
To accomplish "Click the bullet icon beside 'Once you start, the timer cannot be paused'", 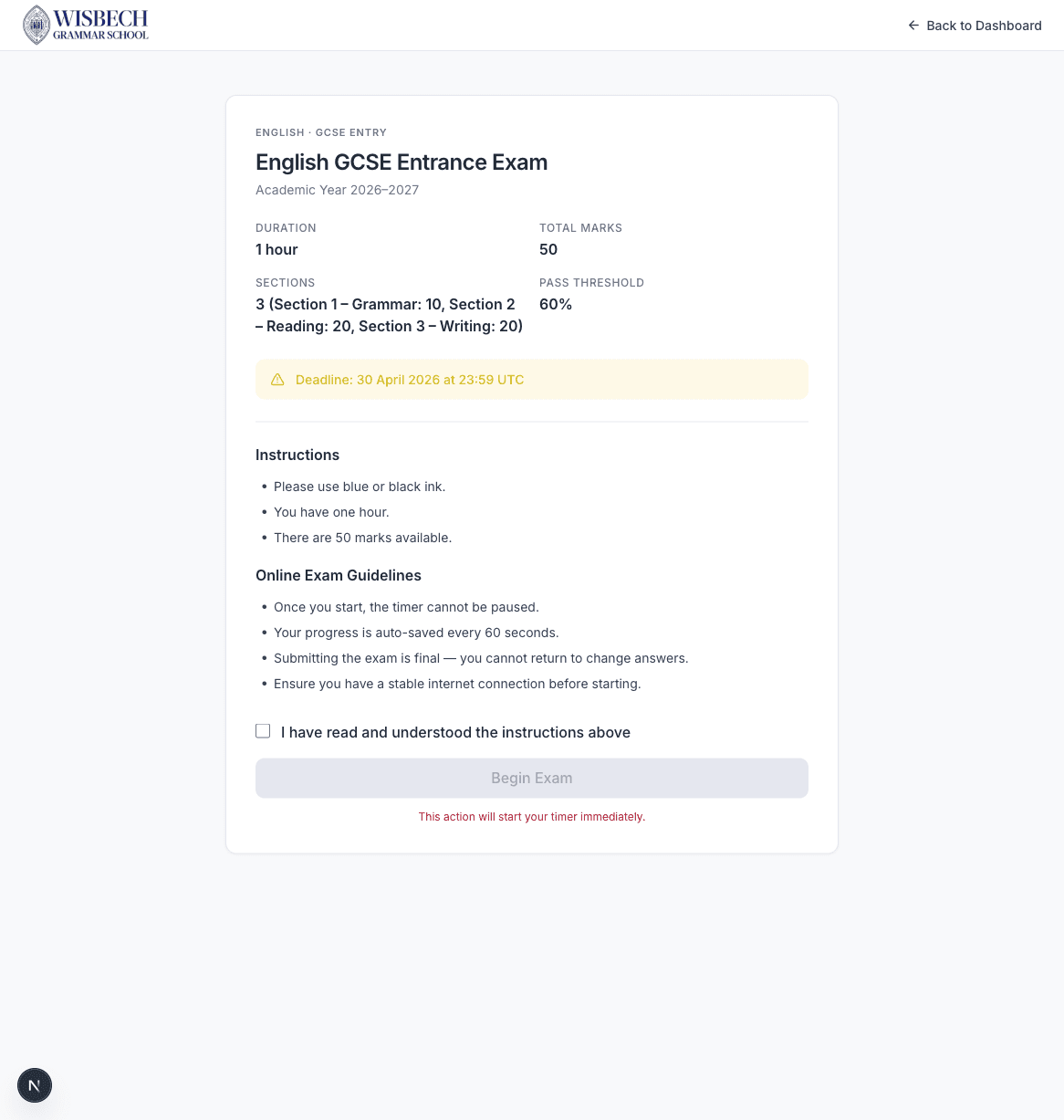I will (264, 607).
